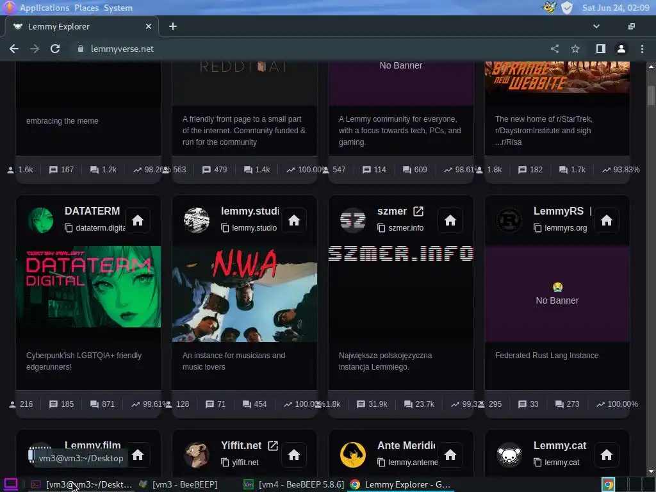The height and width of the screenshot is (492, 656).
Task: Select the Lemmy Explorer browser tab
Action: coord(81,26)
